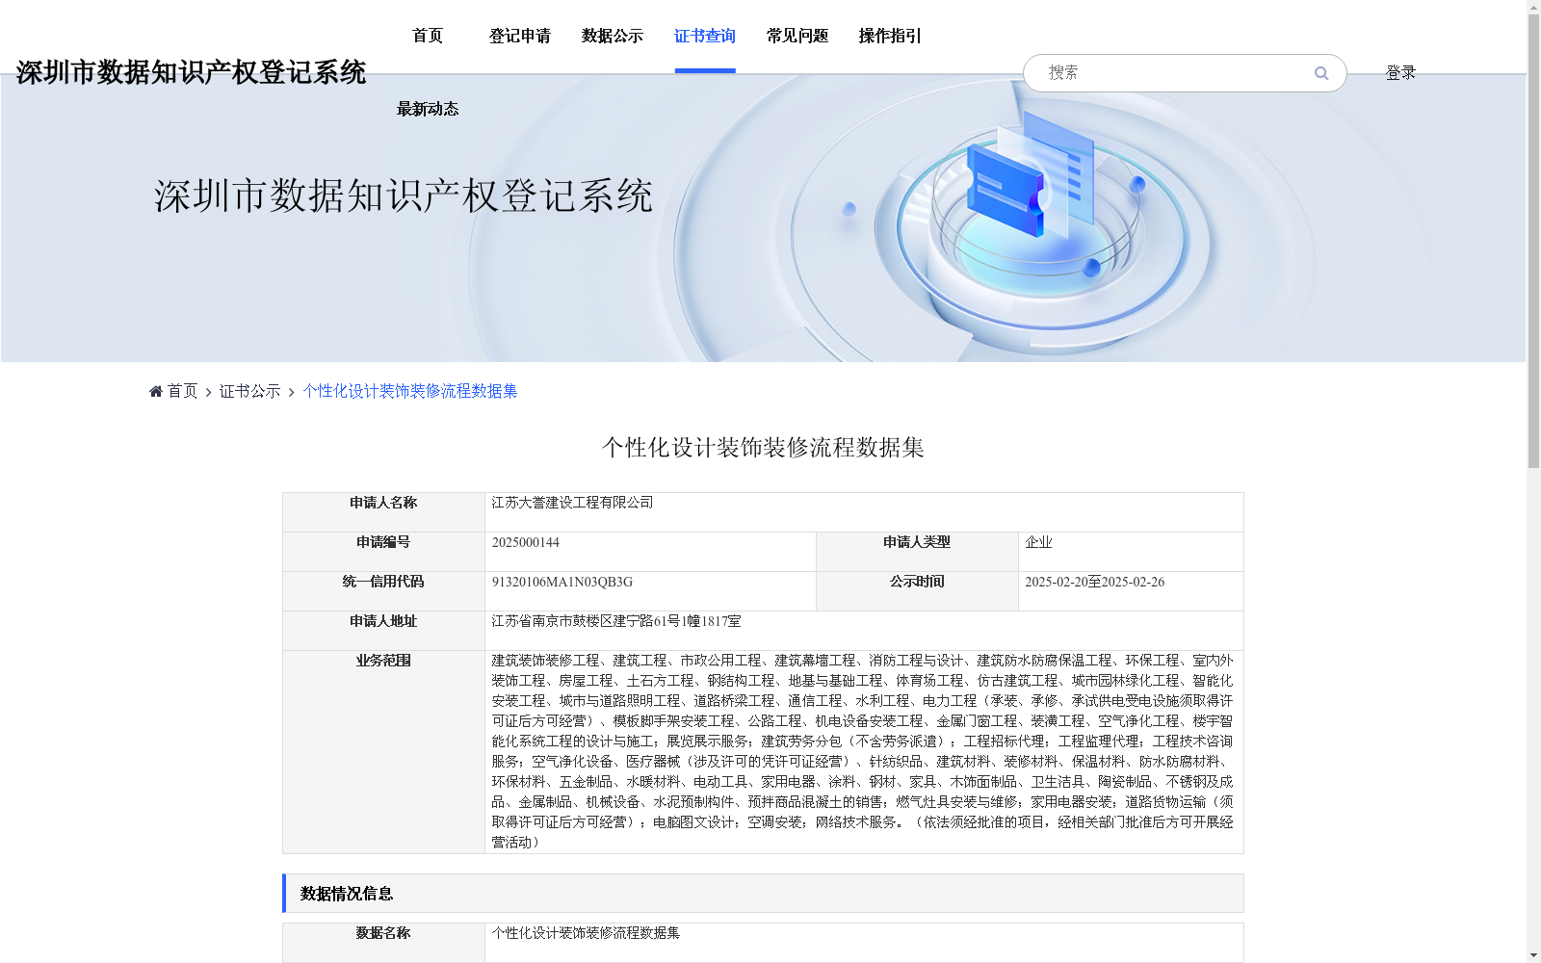Image resolution: width=1541 pixels, height=963 pixels.
Task: Click the business scope text starting 建筑装饰装修工程
Action: coord(862,751)
